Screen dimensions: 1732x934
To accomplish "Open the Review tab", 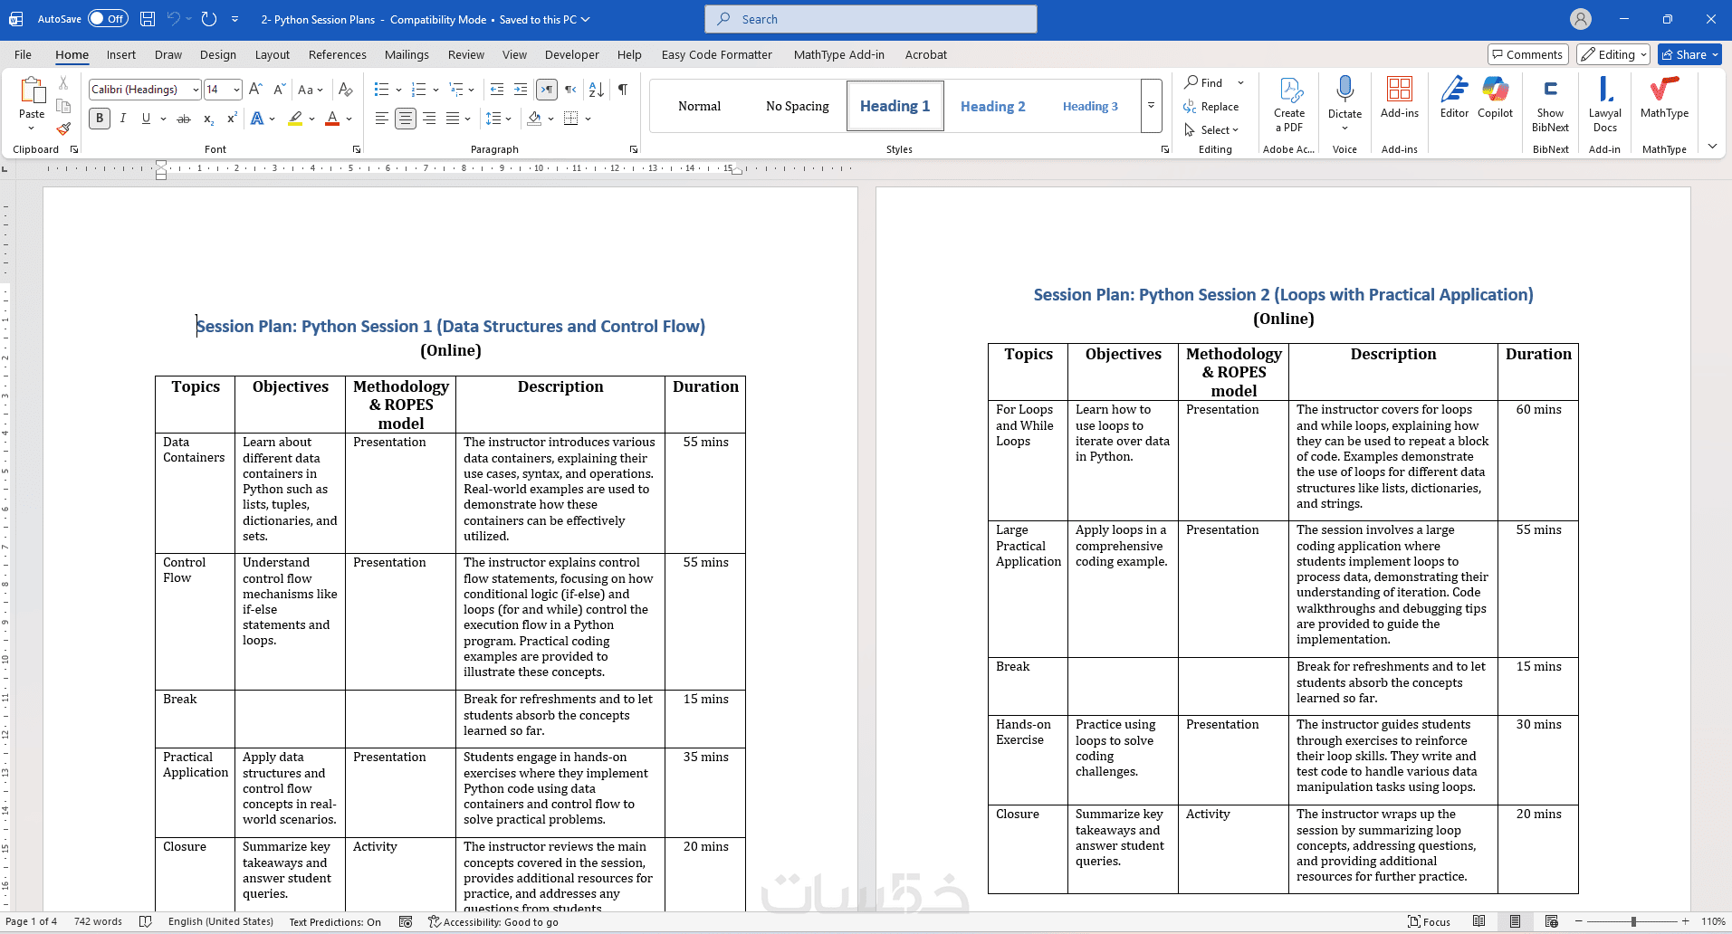I will [x=466, y=54].
